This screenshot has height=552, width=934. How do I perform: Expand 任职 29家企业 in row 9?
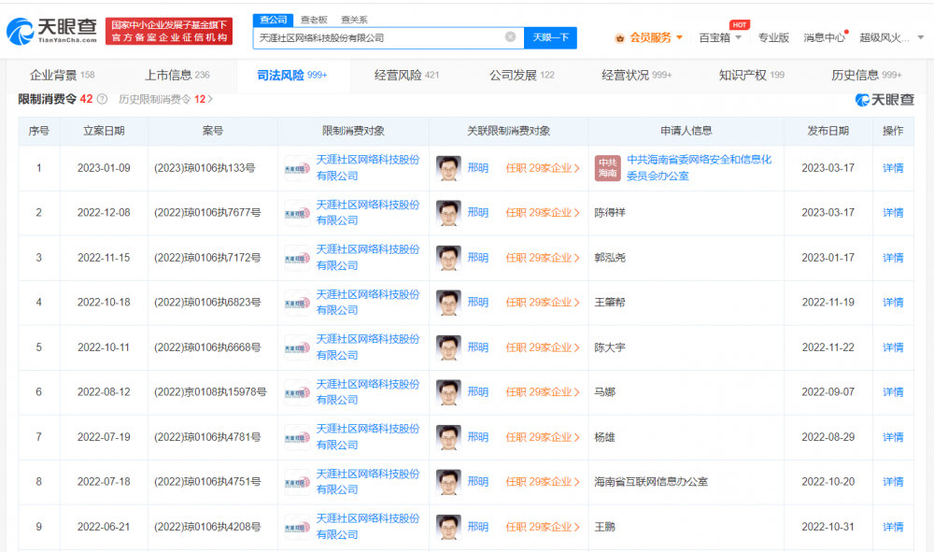[543, 527]
